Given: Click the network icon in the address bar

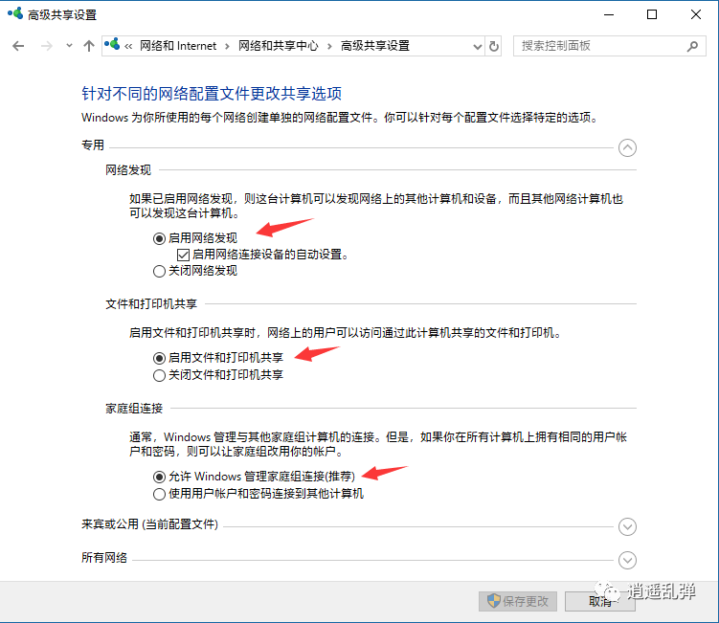Looking at the screenshot, I should pos(112,45).
